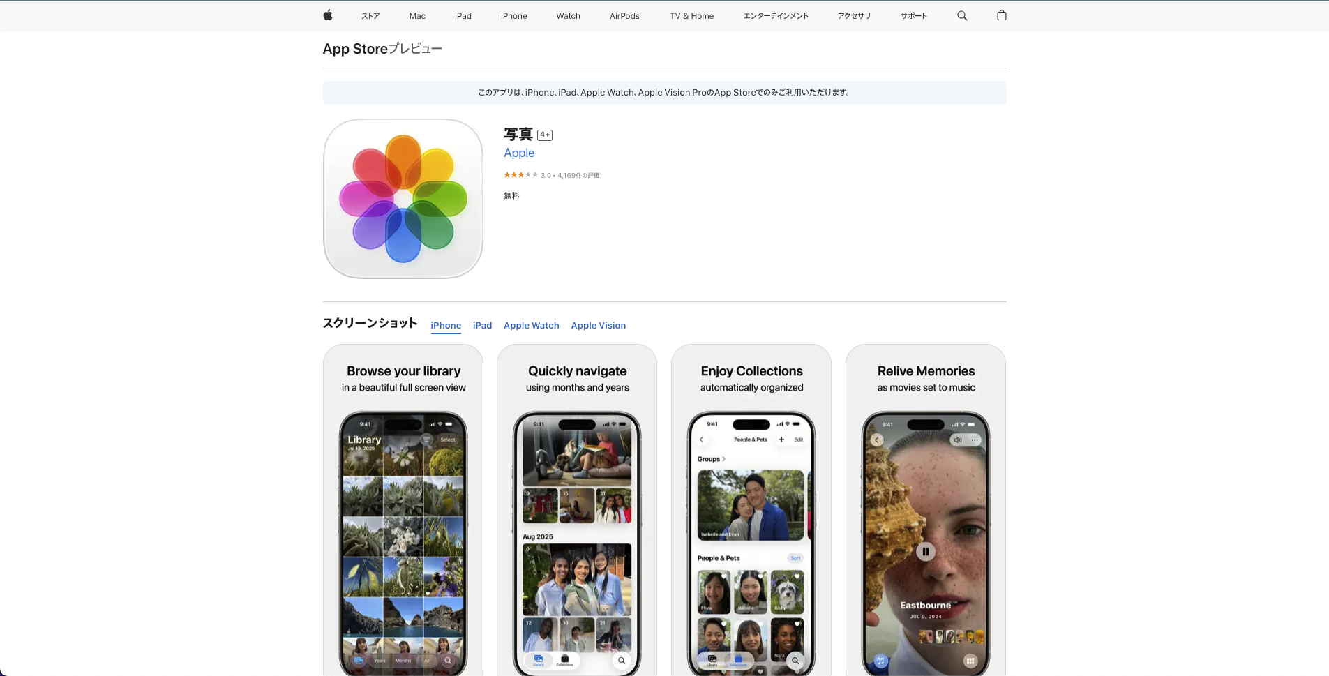Switch to the iPad screenshots tab

pos(482,326)
